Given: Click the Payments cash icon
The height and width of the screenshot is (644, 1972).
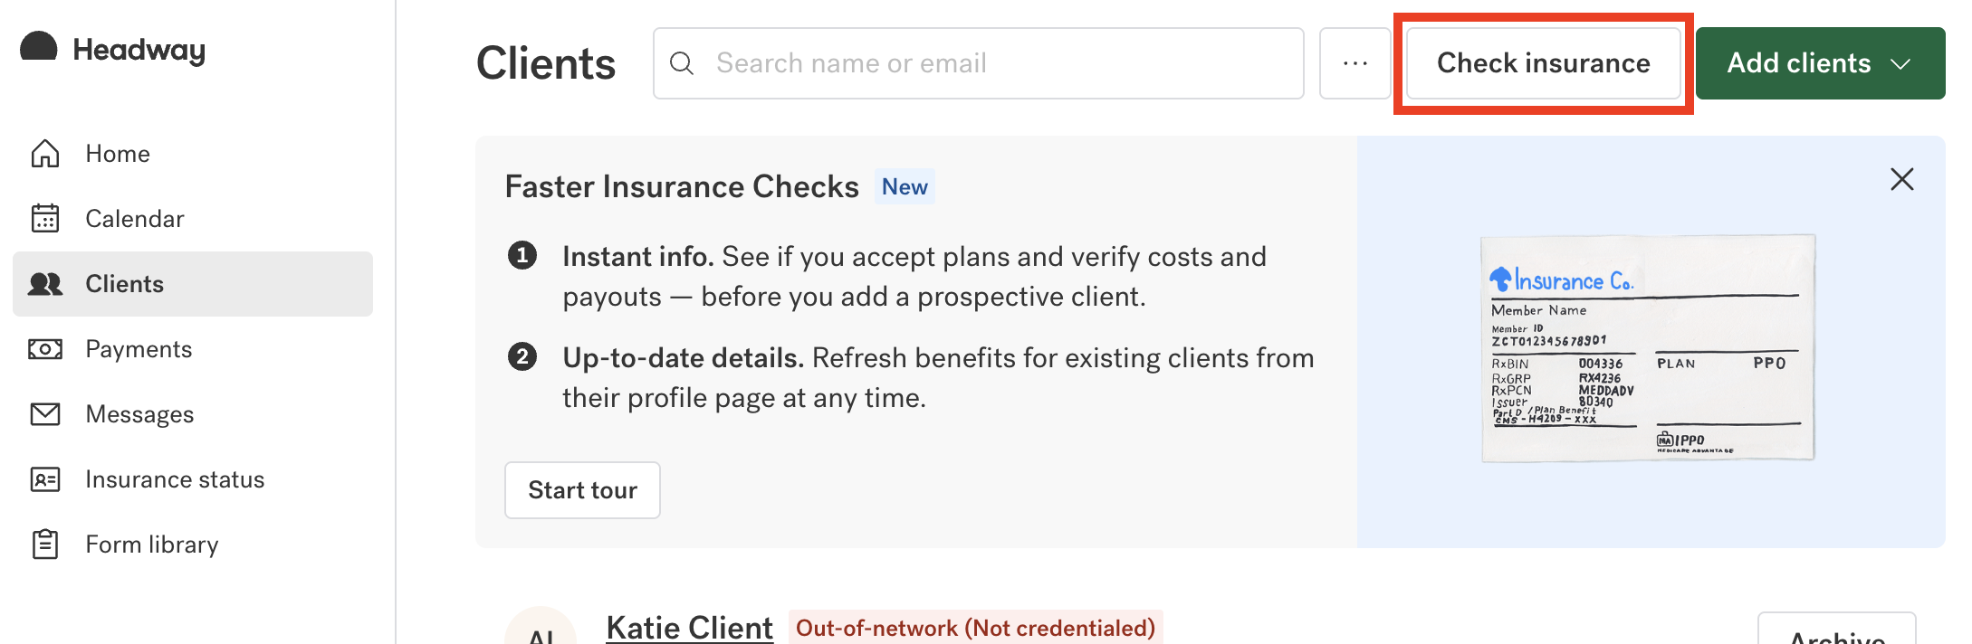Looking at the screenshot, I should (x=45, y=349).
